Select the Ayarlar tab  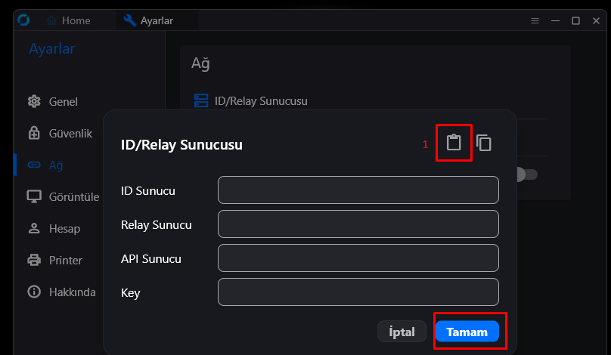[148, 20]
